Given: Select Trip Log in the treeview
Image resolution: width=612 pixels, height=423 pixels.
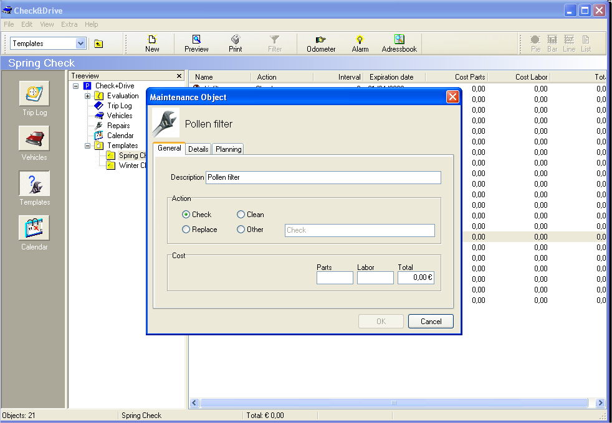Looking at the screenshot, I should point(120,106).
